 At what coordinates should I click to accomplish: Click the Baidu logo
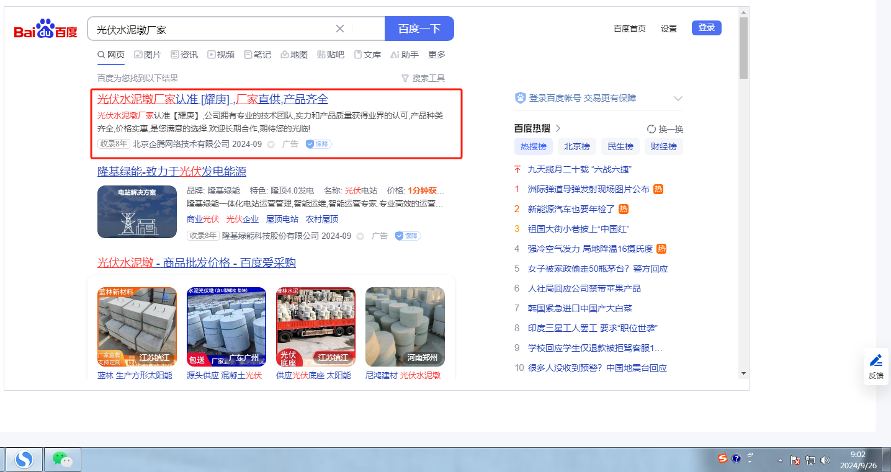(x=46, y=29)
